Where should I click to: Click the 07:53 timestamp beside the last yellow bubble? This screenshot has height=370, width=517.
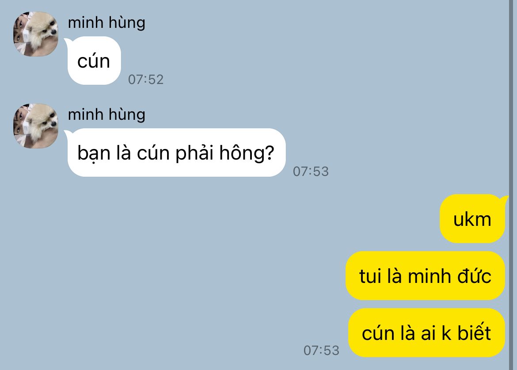coord(321,351)
